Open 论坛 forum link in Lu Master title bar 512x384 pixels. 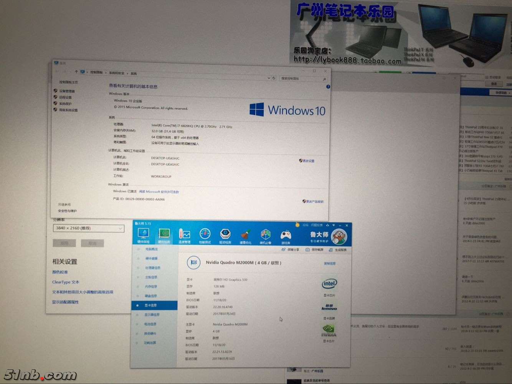306,225
